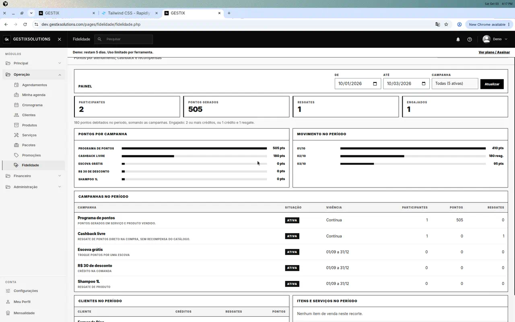515x322 pixels.
Task: Click the Programa de Pontos progress bar
Action: coord(194,149)
